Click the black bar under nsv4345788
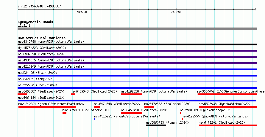The height and width of the screenshot is (137, 265). point(137,44)
